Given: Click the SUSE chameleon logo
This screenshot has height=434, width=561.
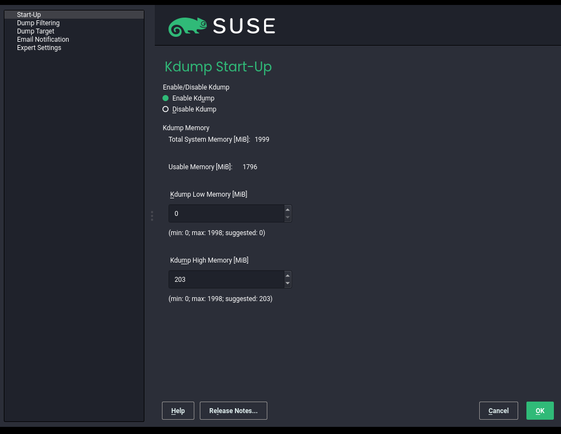Looking at the screenshot, I should [x=188, y=26].
